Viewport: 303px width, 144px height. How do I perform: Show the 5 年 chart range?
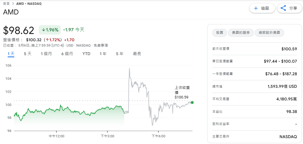(x=120, y=54)
